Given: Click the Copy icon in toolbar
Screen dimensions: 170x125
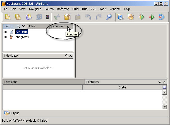Looking at the screenshot, I should click(x=67, y=17).
